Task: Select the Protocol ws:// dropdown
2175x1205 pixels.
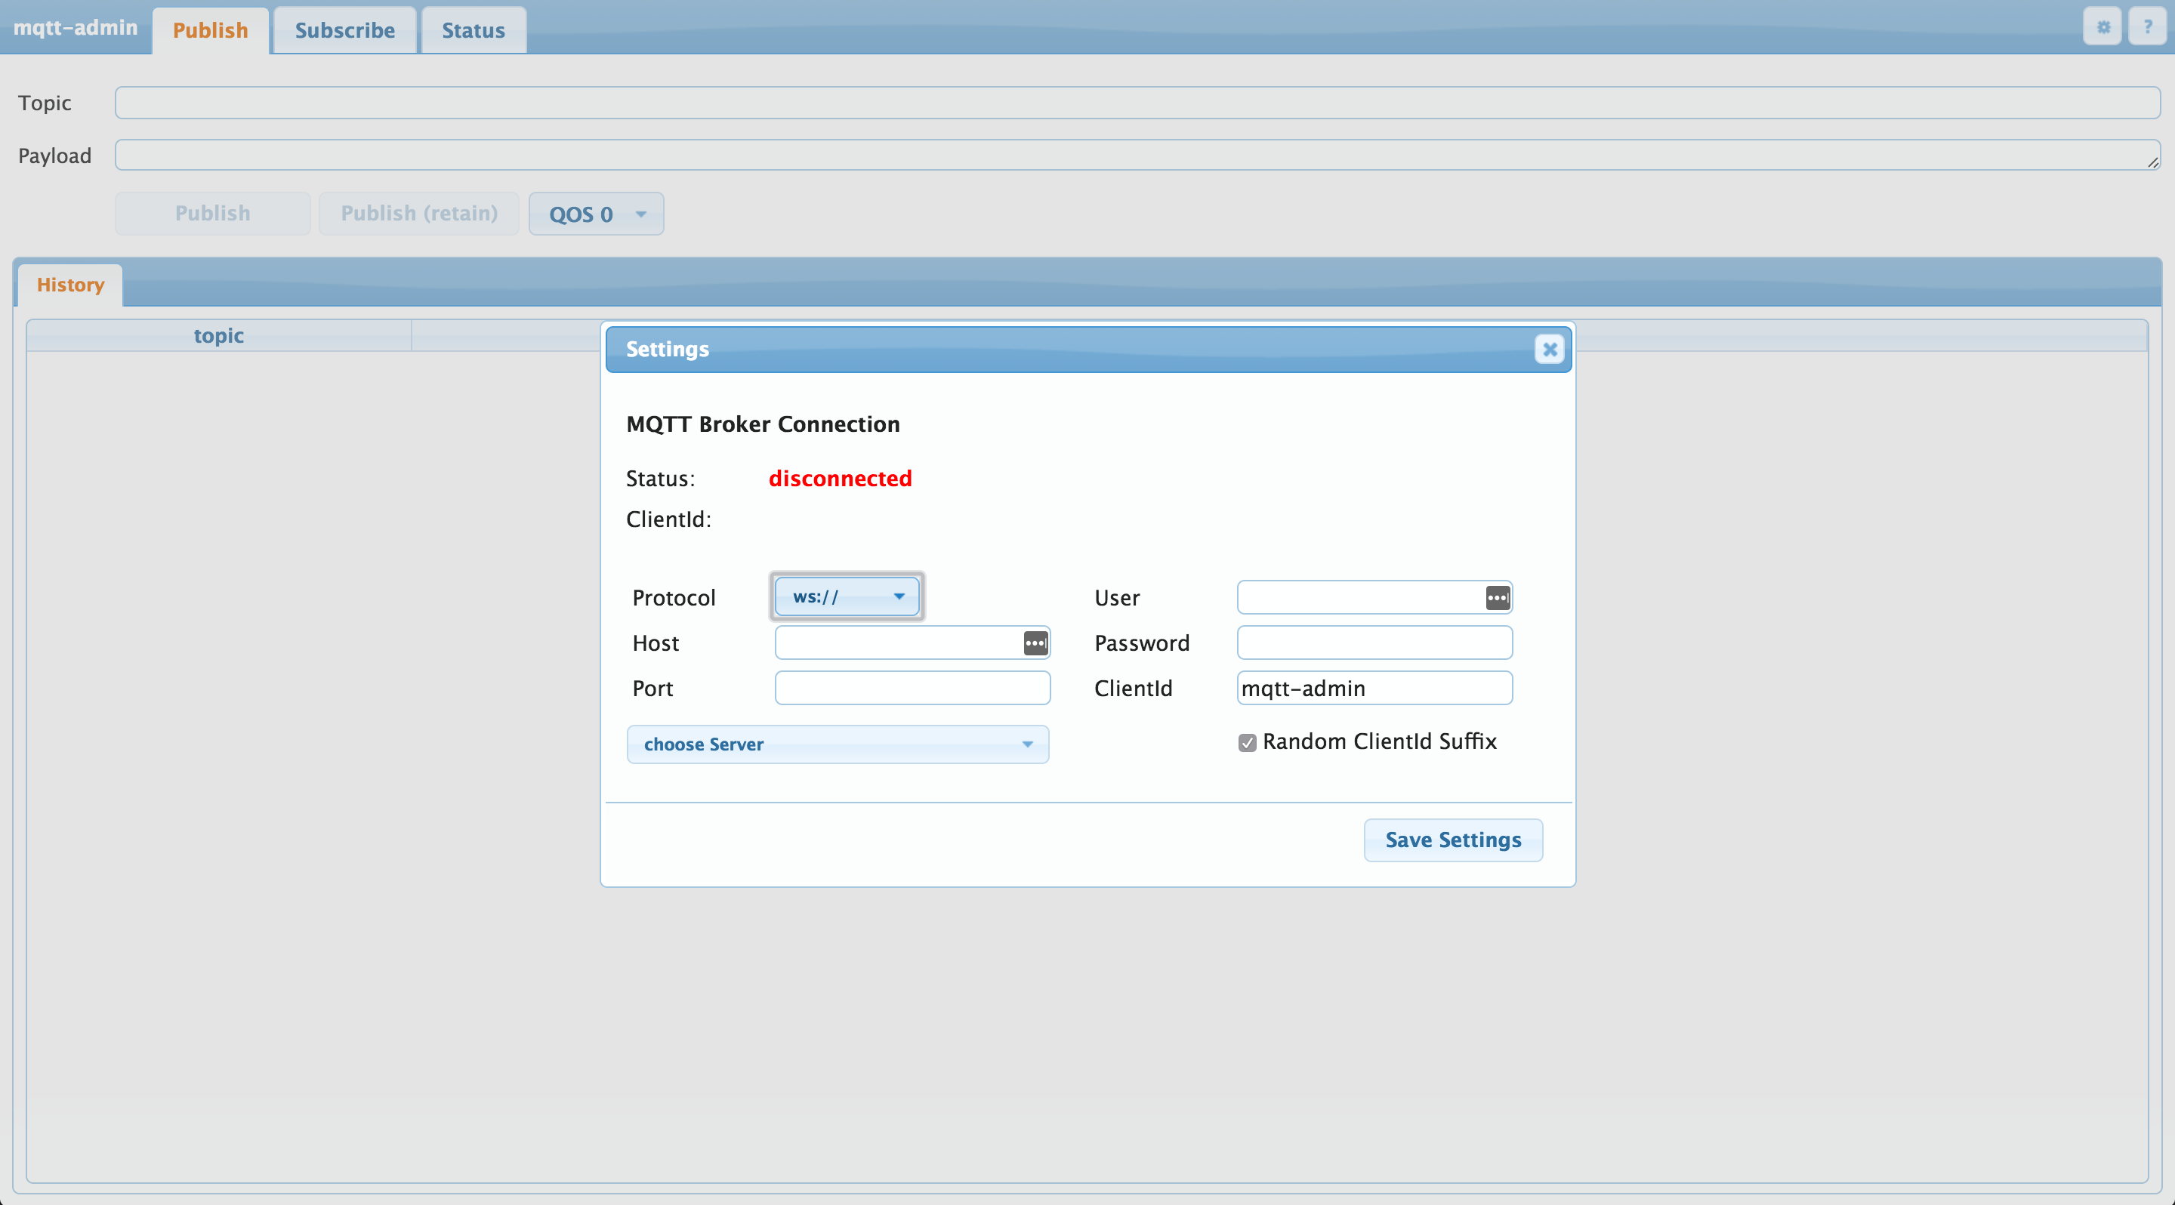Action: (846, 596)
